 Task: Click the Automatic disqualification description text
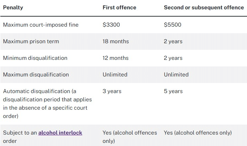47,104
